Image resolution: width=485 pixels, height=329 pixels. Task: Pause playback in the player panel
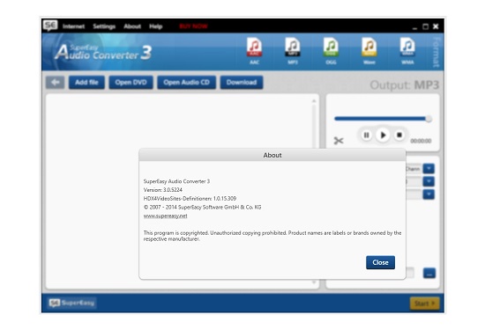pyautogui.click(x=366, y=135)
